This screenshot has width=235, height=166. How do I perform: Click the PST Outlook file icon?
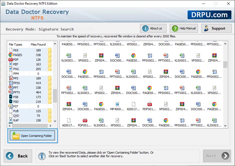[11, 106]
